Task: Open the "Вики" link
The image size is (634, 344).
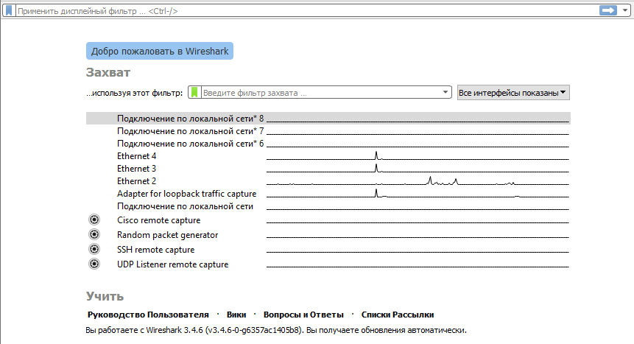Action: point(236,315)
